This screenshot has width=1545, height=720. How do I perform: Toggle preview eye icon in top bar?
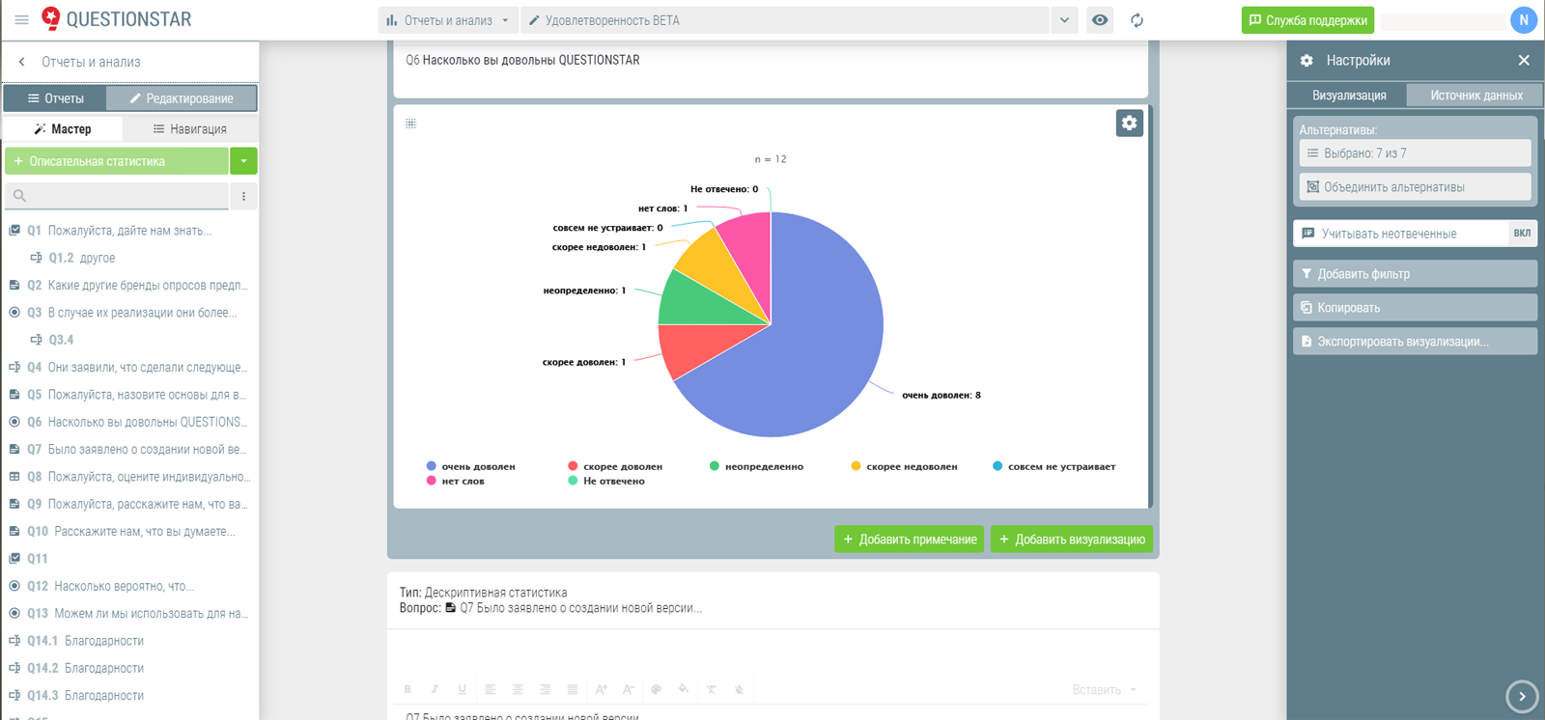pyautogui.click(x=1100, y=20)
